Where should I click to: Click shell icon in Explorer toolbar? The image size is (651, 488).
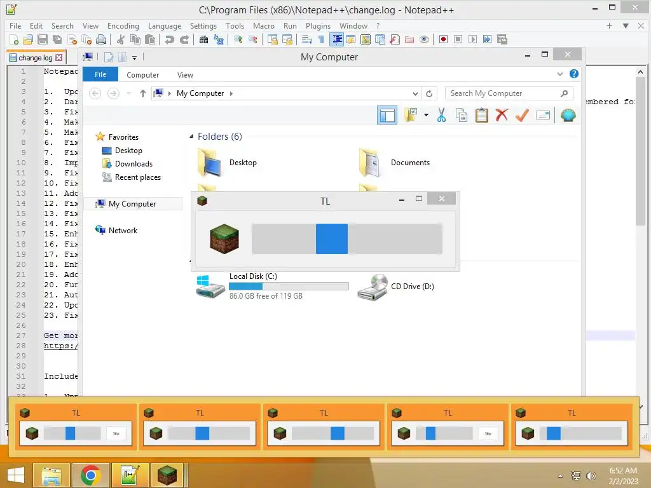pyautogui.click(x=568, y=115)
